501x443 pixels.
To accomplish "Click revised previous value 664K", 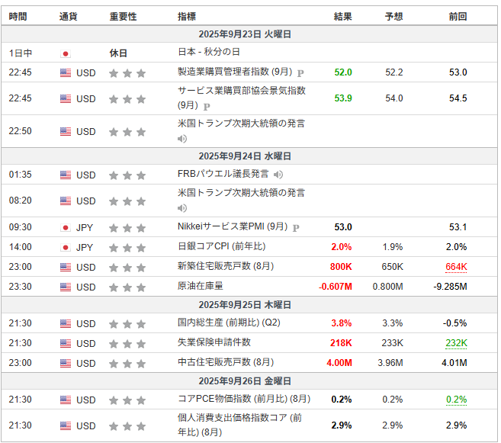I will pyautogui.click(x=456, y=267).
